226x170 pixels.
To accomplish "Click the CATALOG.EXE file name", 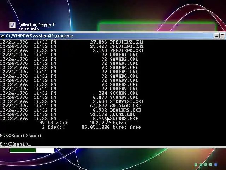I will 126,106.
